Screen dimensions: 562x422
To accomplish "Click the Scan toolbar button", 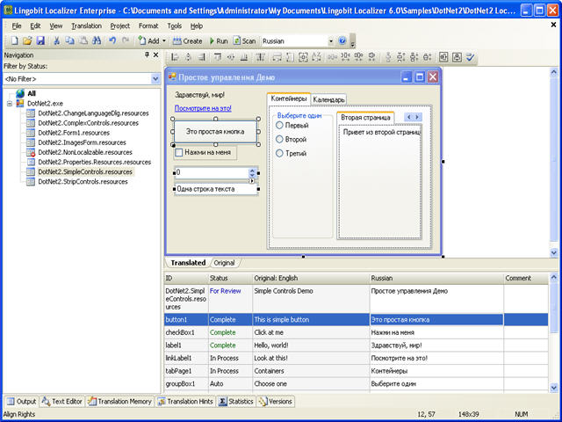I will point(244,41).
